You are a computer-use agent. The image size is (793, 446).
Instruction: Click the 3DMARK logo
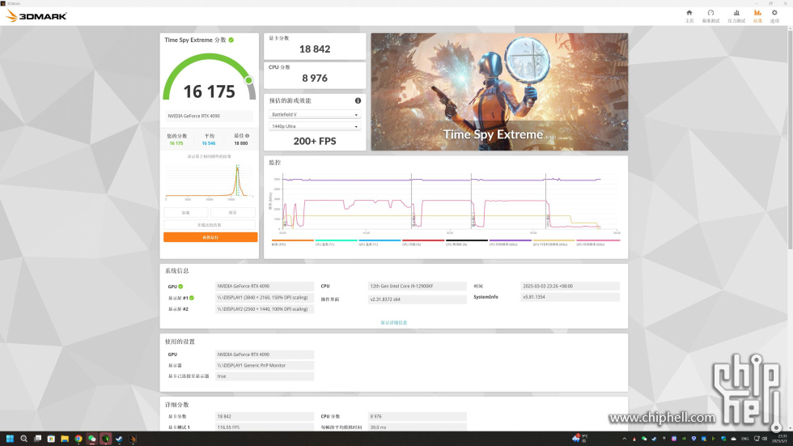[x=36, y=16]
